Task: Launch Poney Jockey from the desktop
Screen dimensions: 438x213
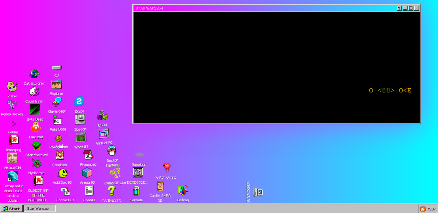Action: [x=12, y=105]
